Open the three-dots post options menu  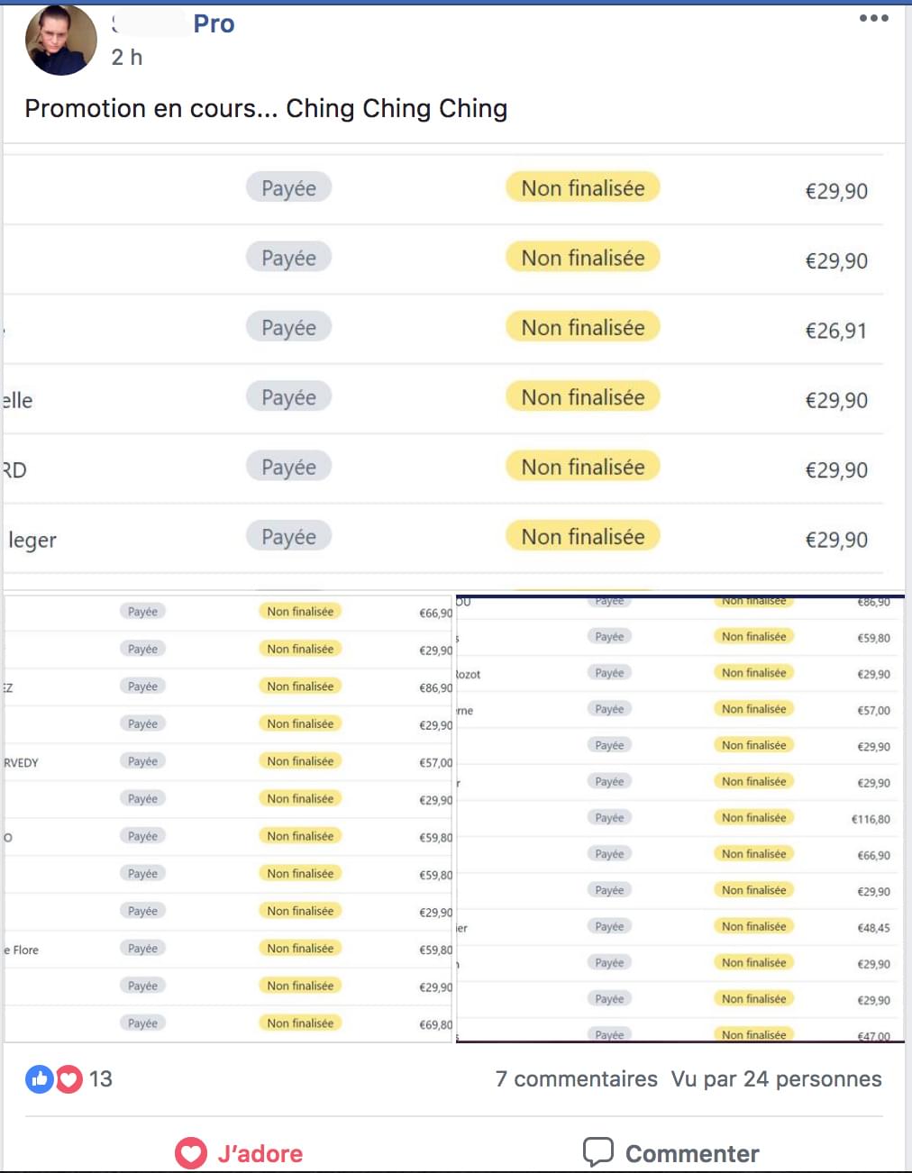[873, 18]
